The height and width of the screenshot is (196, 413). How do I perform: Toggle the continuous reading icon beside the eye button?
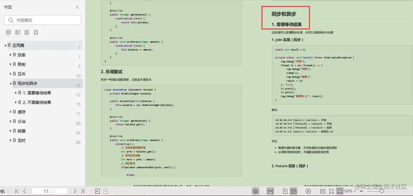pyautogui.click(x=270, y=191)
